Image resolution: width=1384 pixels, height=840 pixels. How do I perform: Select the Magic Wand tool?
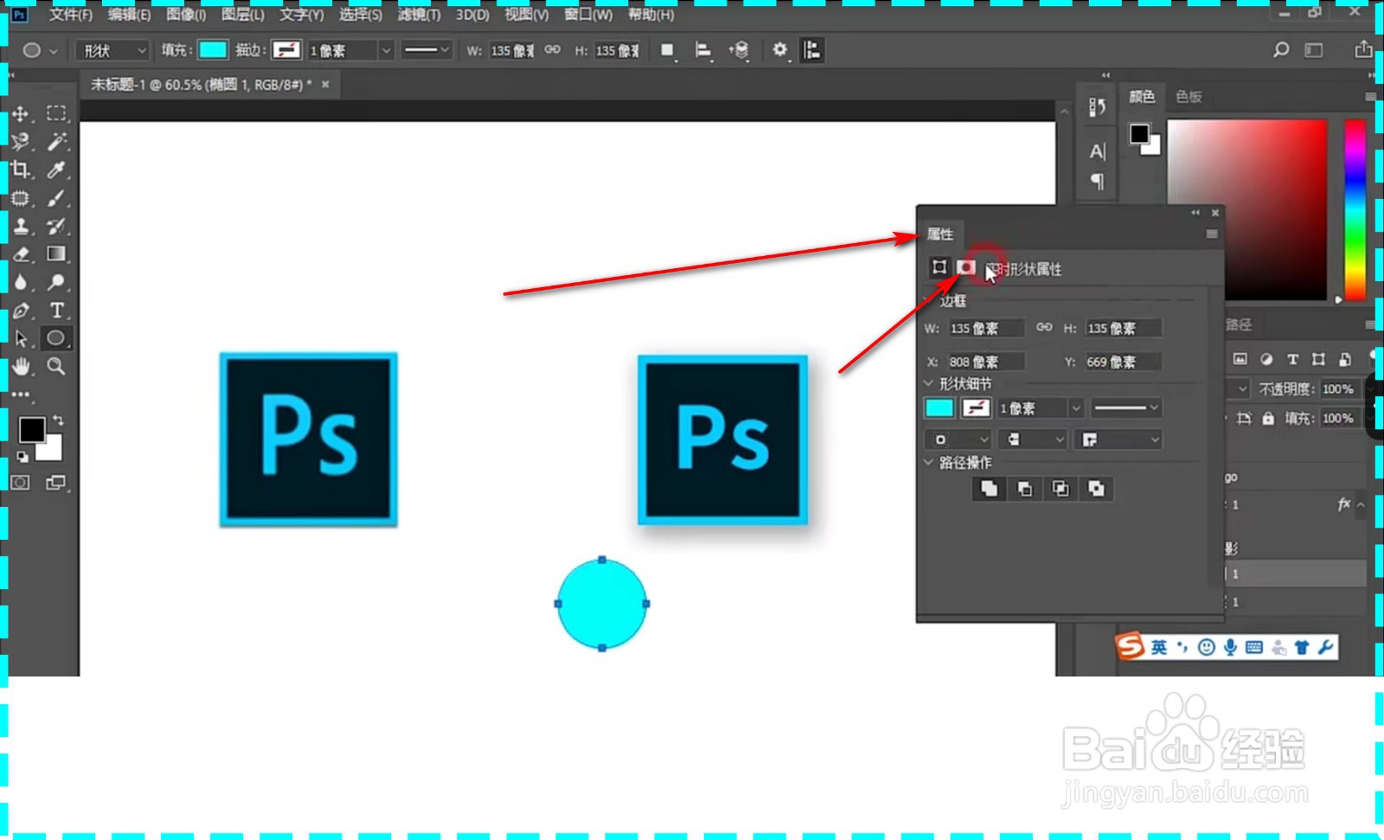coord(56,141)
